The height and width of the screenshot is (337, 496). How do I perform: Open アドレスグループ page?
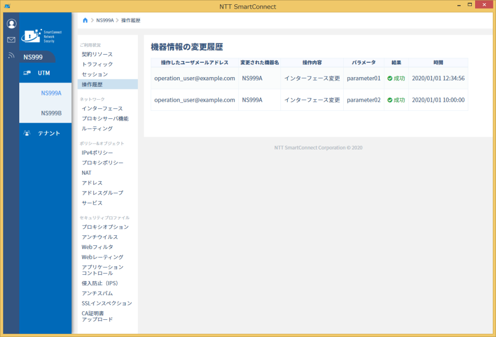coord(102,193)
